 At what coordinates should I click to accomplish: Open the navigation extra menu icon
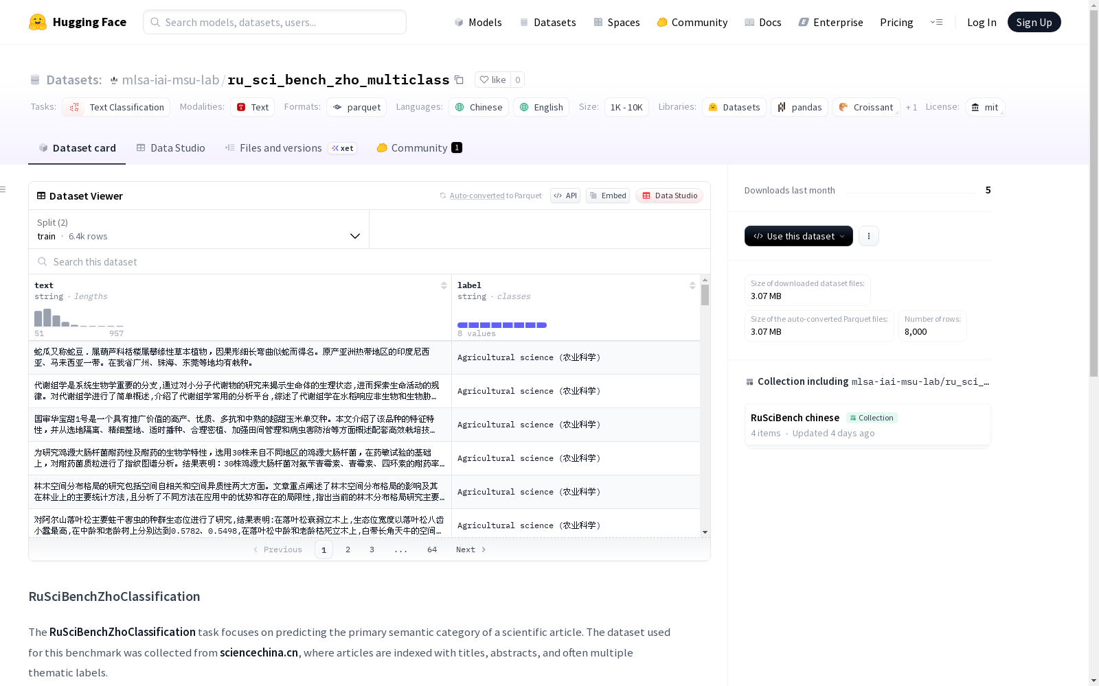pos(936,22)
